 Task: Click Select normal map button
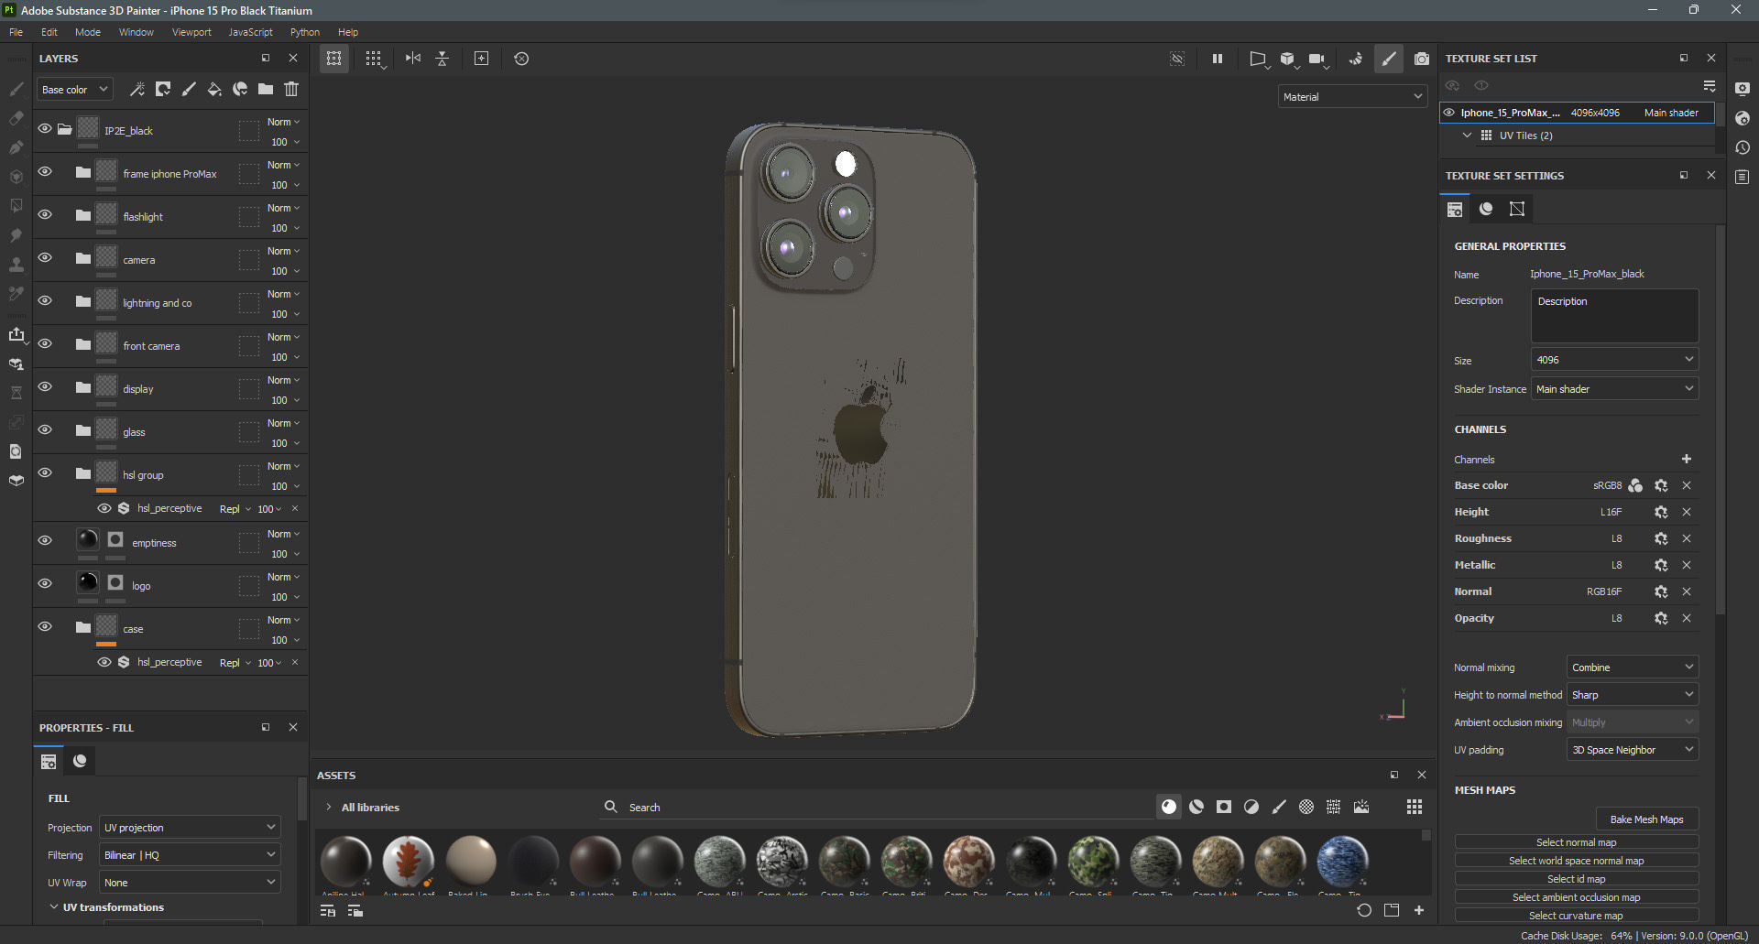pos(1576,842)
